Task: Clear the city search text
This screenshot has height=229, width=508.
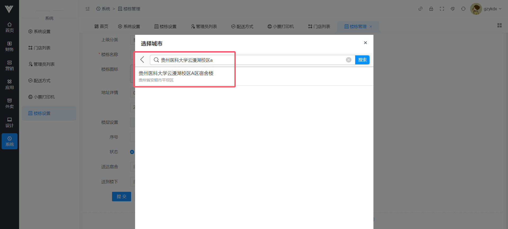Action: pyautogui.click(x=349, y=60)
